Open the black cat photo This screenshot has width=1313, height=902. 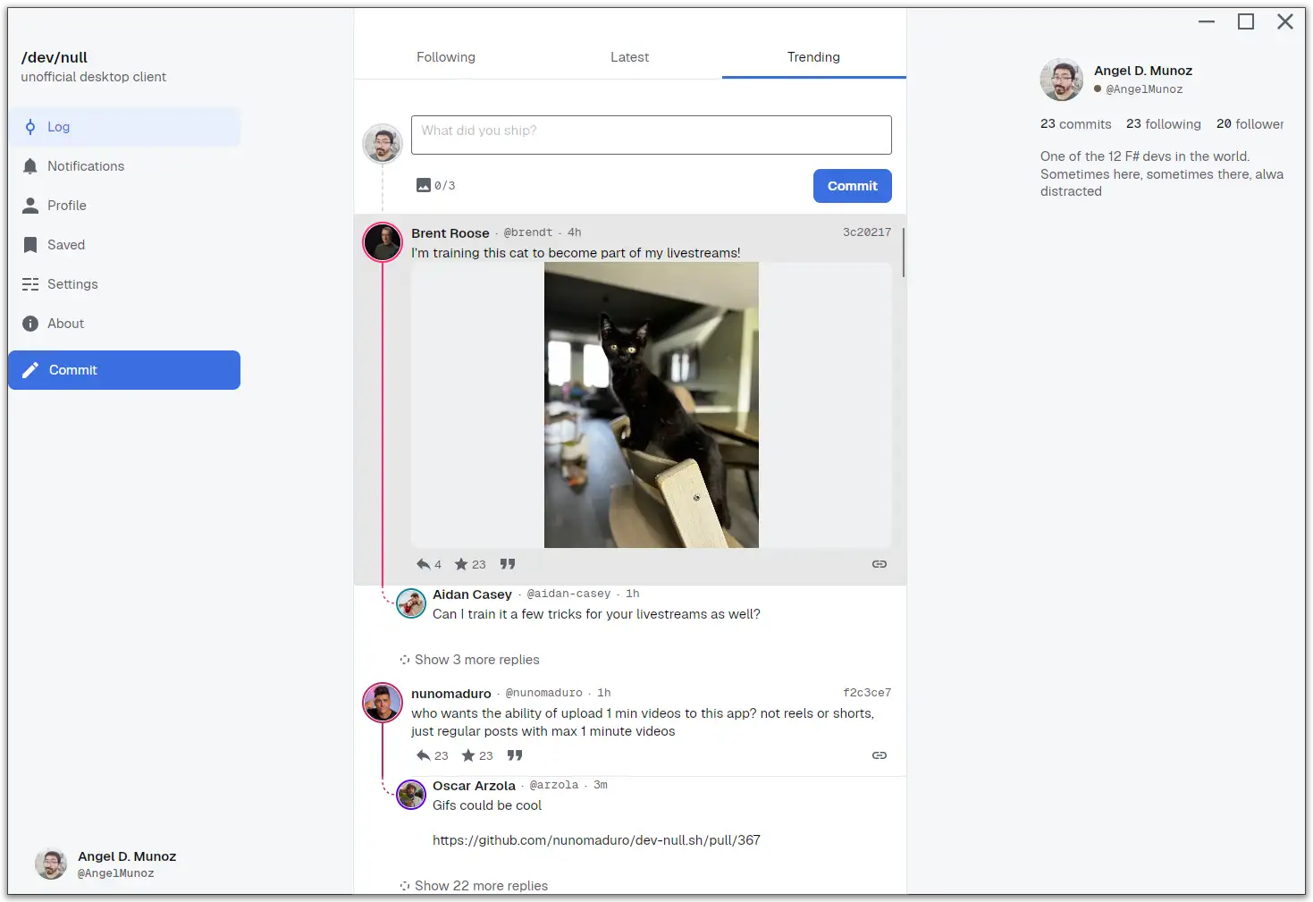(x=652, y=405)
